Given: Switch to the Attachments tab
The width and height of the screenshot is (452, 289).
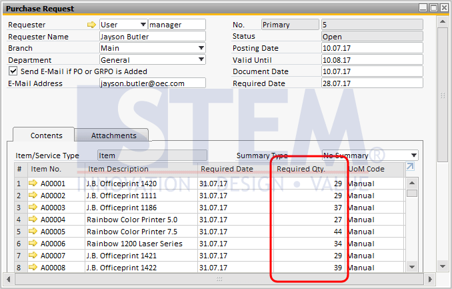Looking at the screenshot, I should [112, 135].
